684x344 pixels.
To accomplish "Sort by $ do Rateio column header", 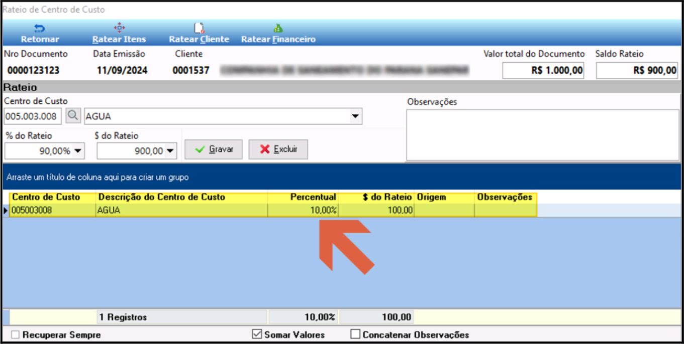I will pyautogui.click(x=376, y=197).
